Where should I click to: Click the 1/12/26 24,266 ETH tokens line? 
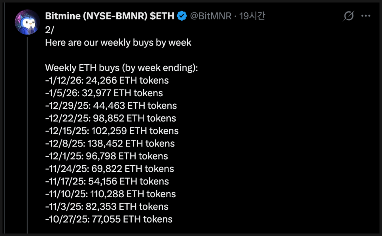(107, 80)
